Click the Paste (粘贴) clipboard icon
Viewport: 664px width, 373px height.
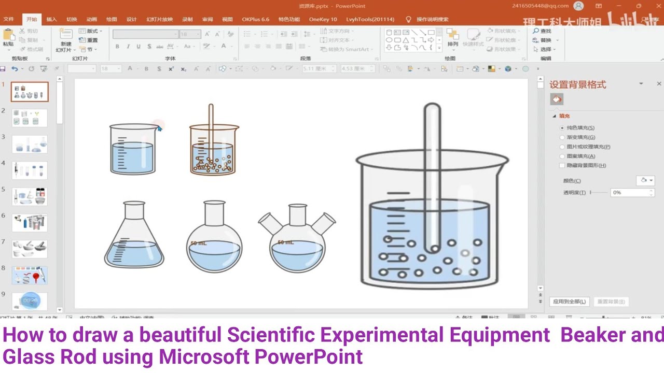[8, 35]
